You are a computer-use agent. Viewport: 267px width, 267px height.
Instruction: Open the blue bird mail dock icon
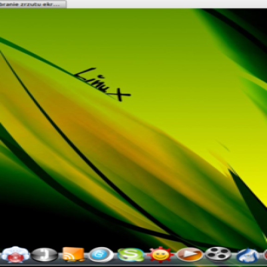[x=247, y=256]
